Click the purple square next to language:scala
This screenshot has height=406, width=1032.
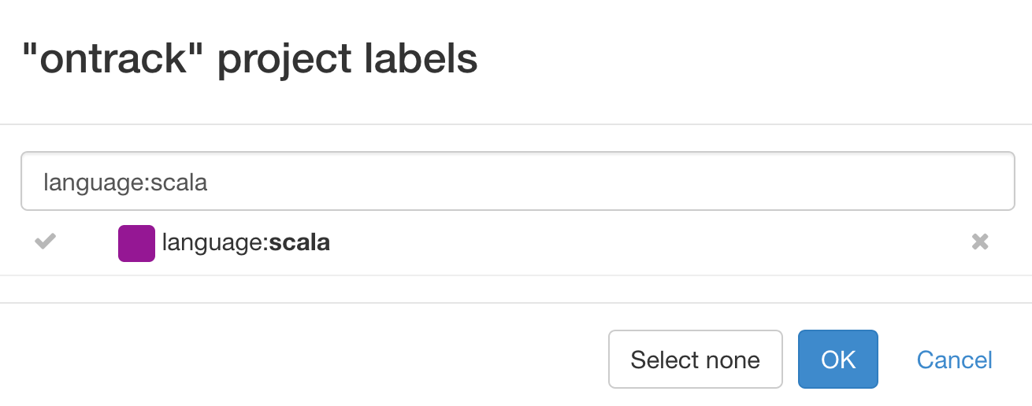pyautogui.click(x=136, y=243)
